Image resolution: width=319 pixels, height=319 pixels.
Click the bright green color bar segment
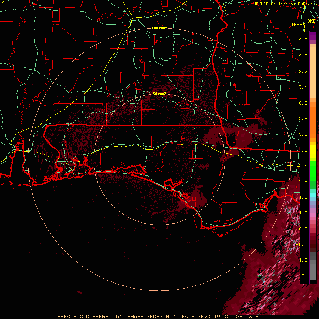coord(313,172)
